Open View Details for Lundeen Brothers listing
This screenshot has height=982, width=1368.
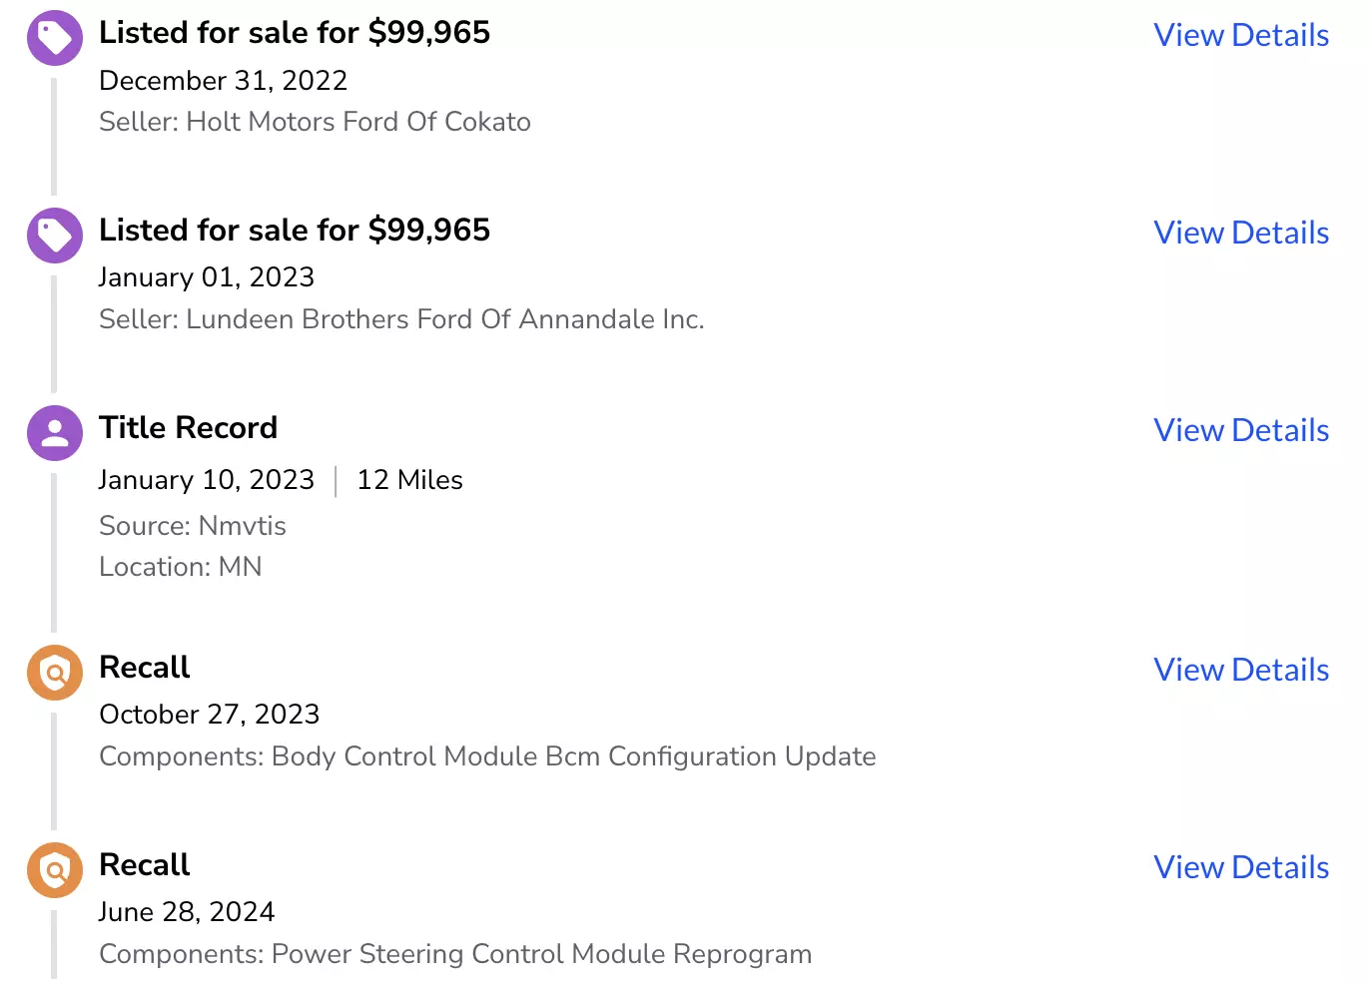(1241, 233)
